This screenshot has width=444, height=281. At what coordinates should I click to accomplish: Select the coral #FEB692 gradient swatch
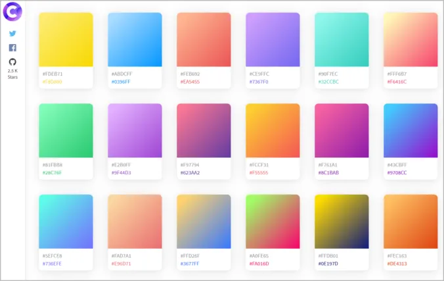tap(204, 39)
